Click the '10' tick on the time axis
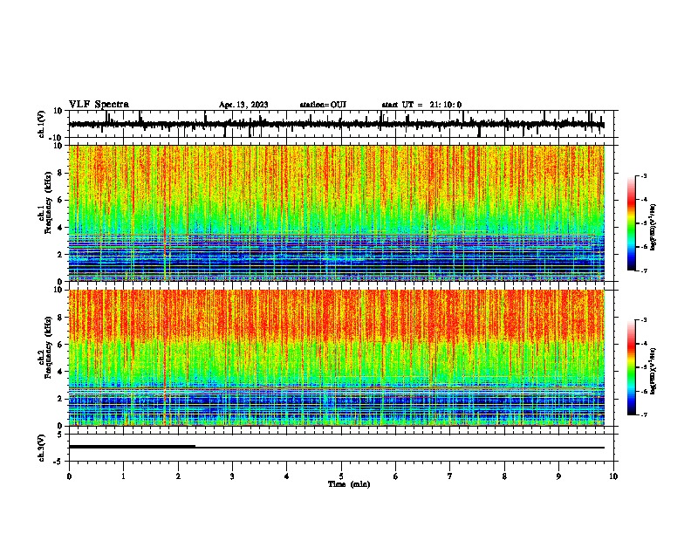Screen dimensions: 691x534 613,476
